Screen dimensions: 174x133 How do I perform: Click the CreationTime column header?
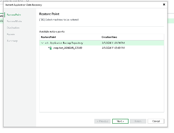pos(109,37)
